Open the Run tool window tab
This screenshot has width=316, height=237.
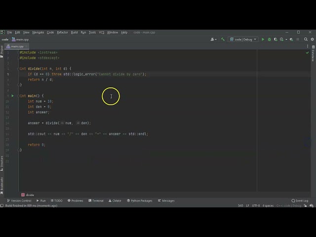pos(41,201)
